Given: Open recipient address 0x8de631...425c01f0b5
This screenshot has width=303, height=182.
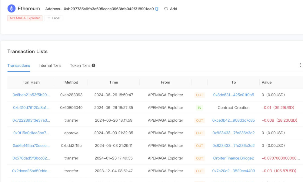Looking at the screenshot, I should 233,95.
